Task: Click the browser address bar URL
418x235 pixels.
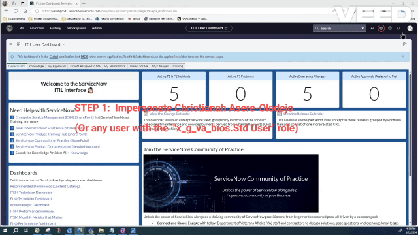Action: coord(109,11)
